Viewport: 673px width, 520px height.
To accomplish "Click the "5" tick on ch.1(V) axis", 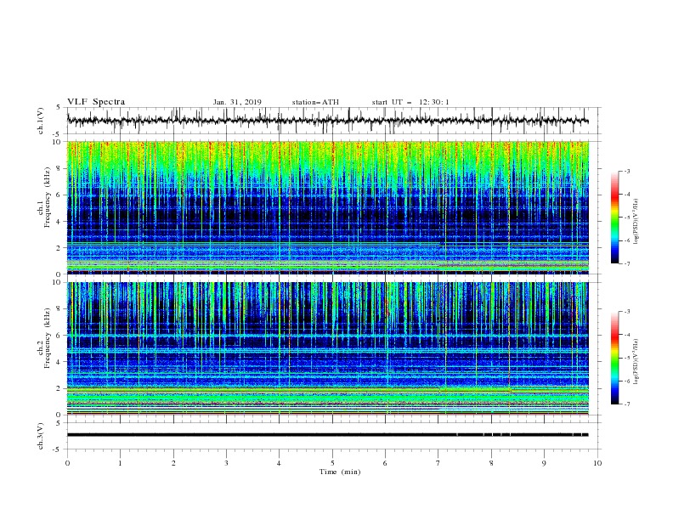I will pos(59,108).
